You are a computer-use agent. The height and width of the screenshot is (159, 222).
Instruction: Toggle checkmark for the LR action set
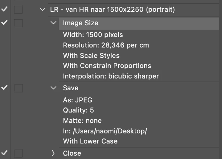(4, 9)
